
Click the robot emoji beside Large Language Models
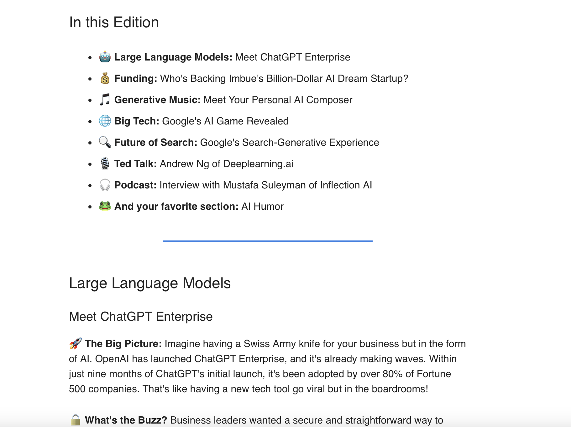pyautogui.click(x=105, y=57)
